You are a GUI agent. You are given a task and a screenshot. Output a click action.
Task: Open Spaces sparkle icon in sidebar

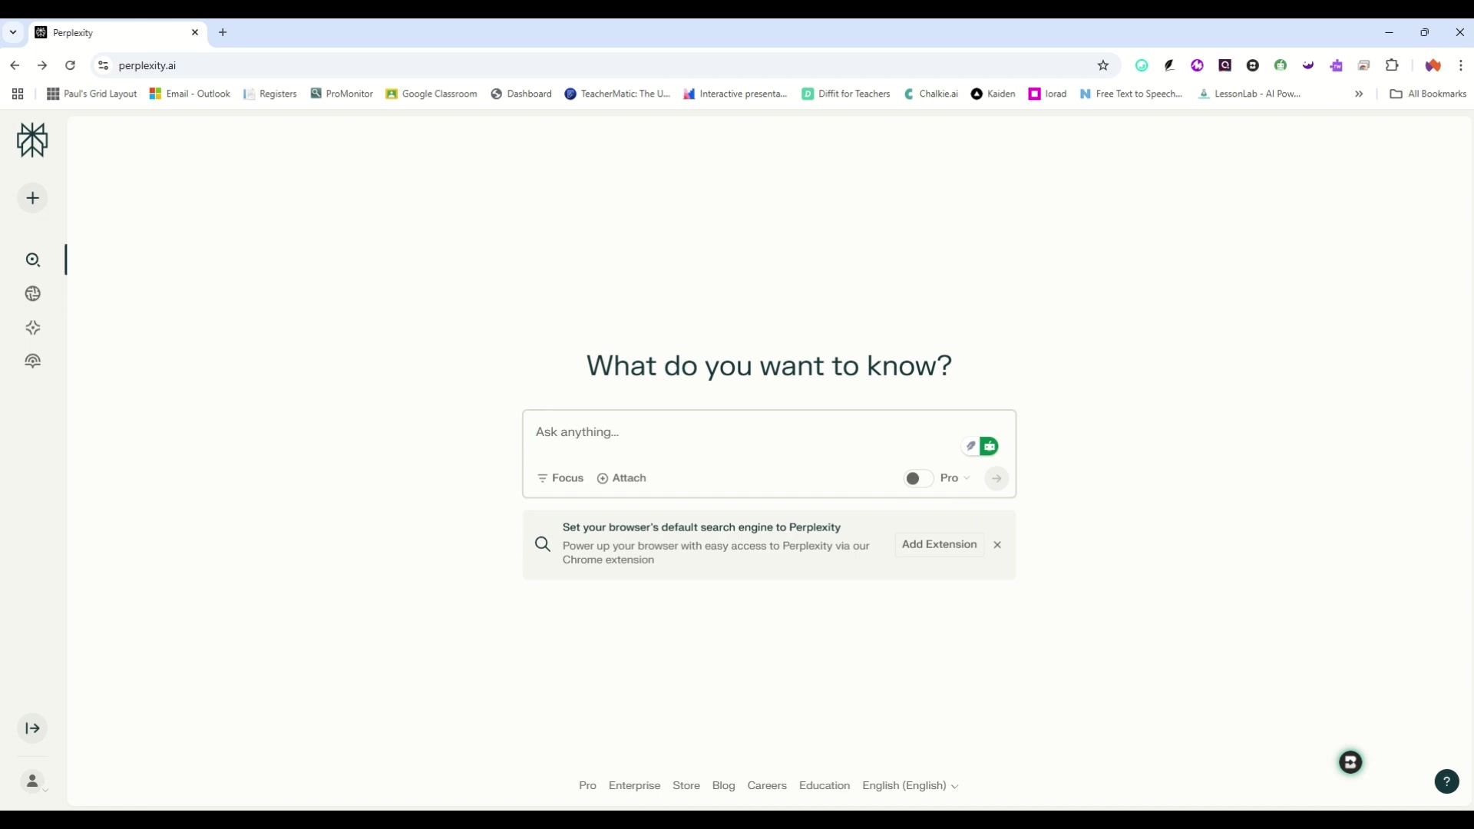point(32,328)
